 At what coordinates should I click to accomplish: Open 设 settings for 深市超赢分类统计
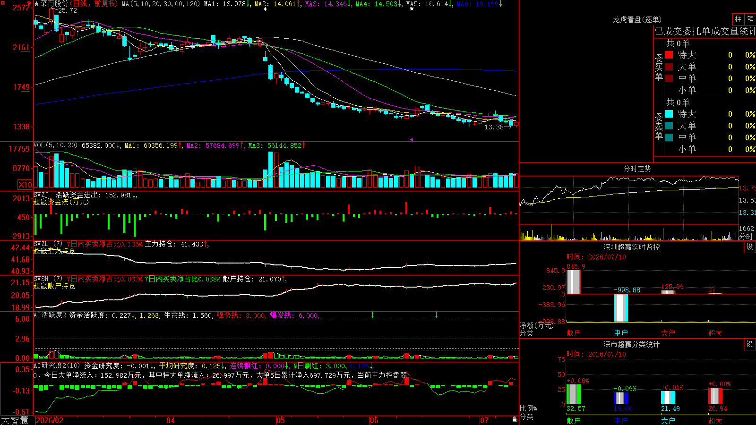coord(750,344)
